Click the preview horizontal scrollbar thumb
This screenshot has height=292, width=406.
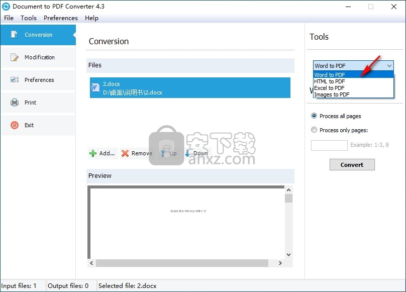(182, 263)
